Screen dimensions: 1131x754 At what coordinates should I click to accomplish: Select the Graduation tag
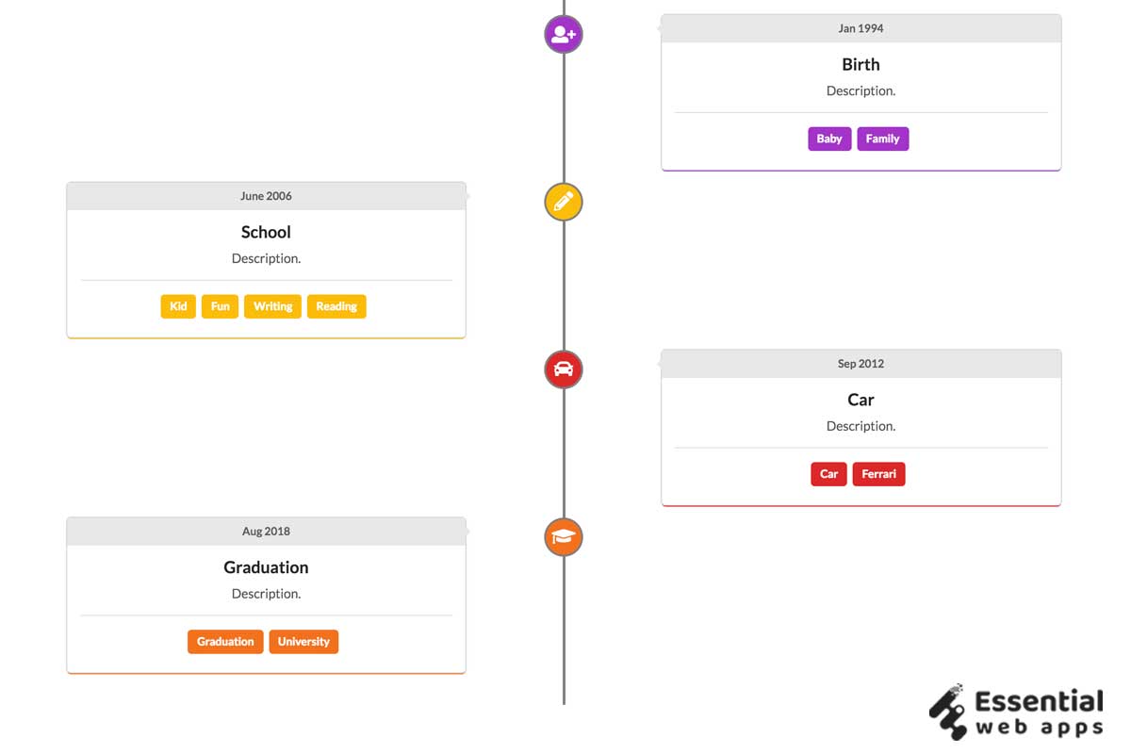224,641
